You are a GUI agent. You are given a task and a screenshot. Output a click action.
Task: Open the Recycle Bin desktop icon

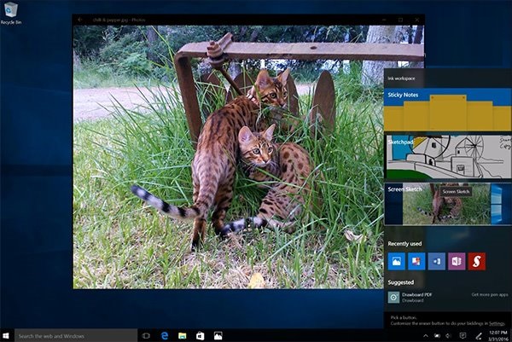[11, 13]
